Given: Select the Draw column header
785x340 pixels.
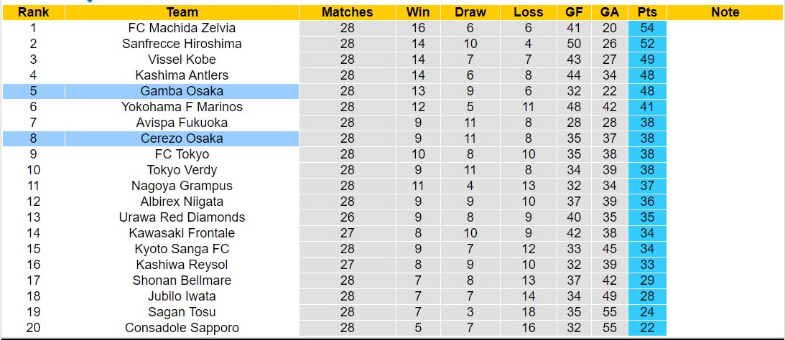Looking at the screenshot, I should click(470, 12).
